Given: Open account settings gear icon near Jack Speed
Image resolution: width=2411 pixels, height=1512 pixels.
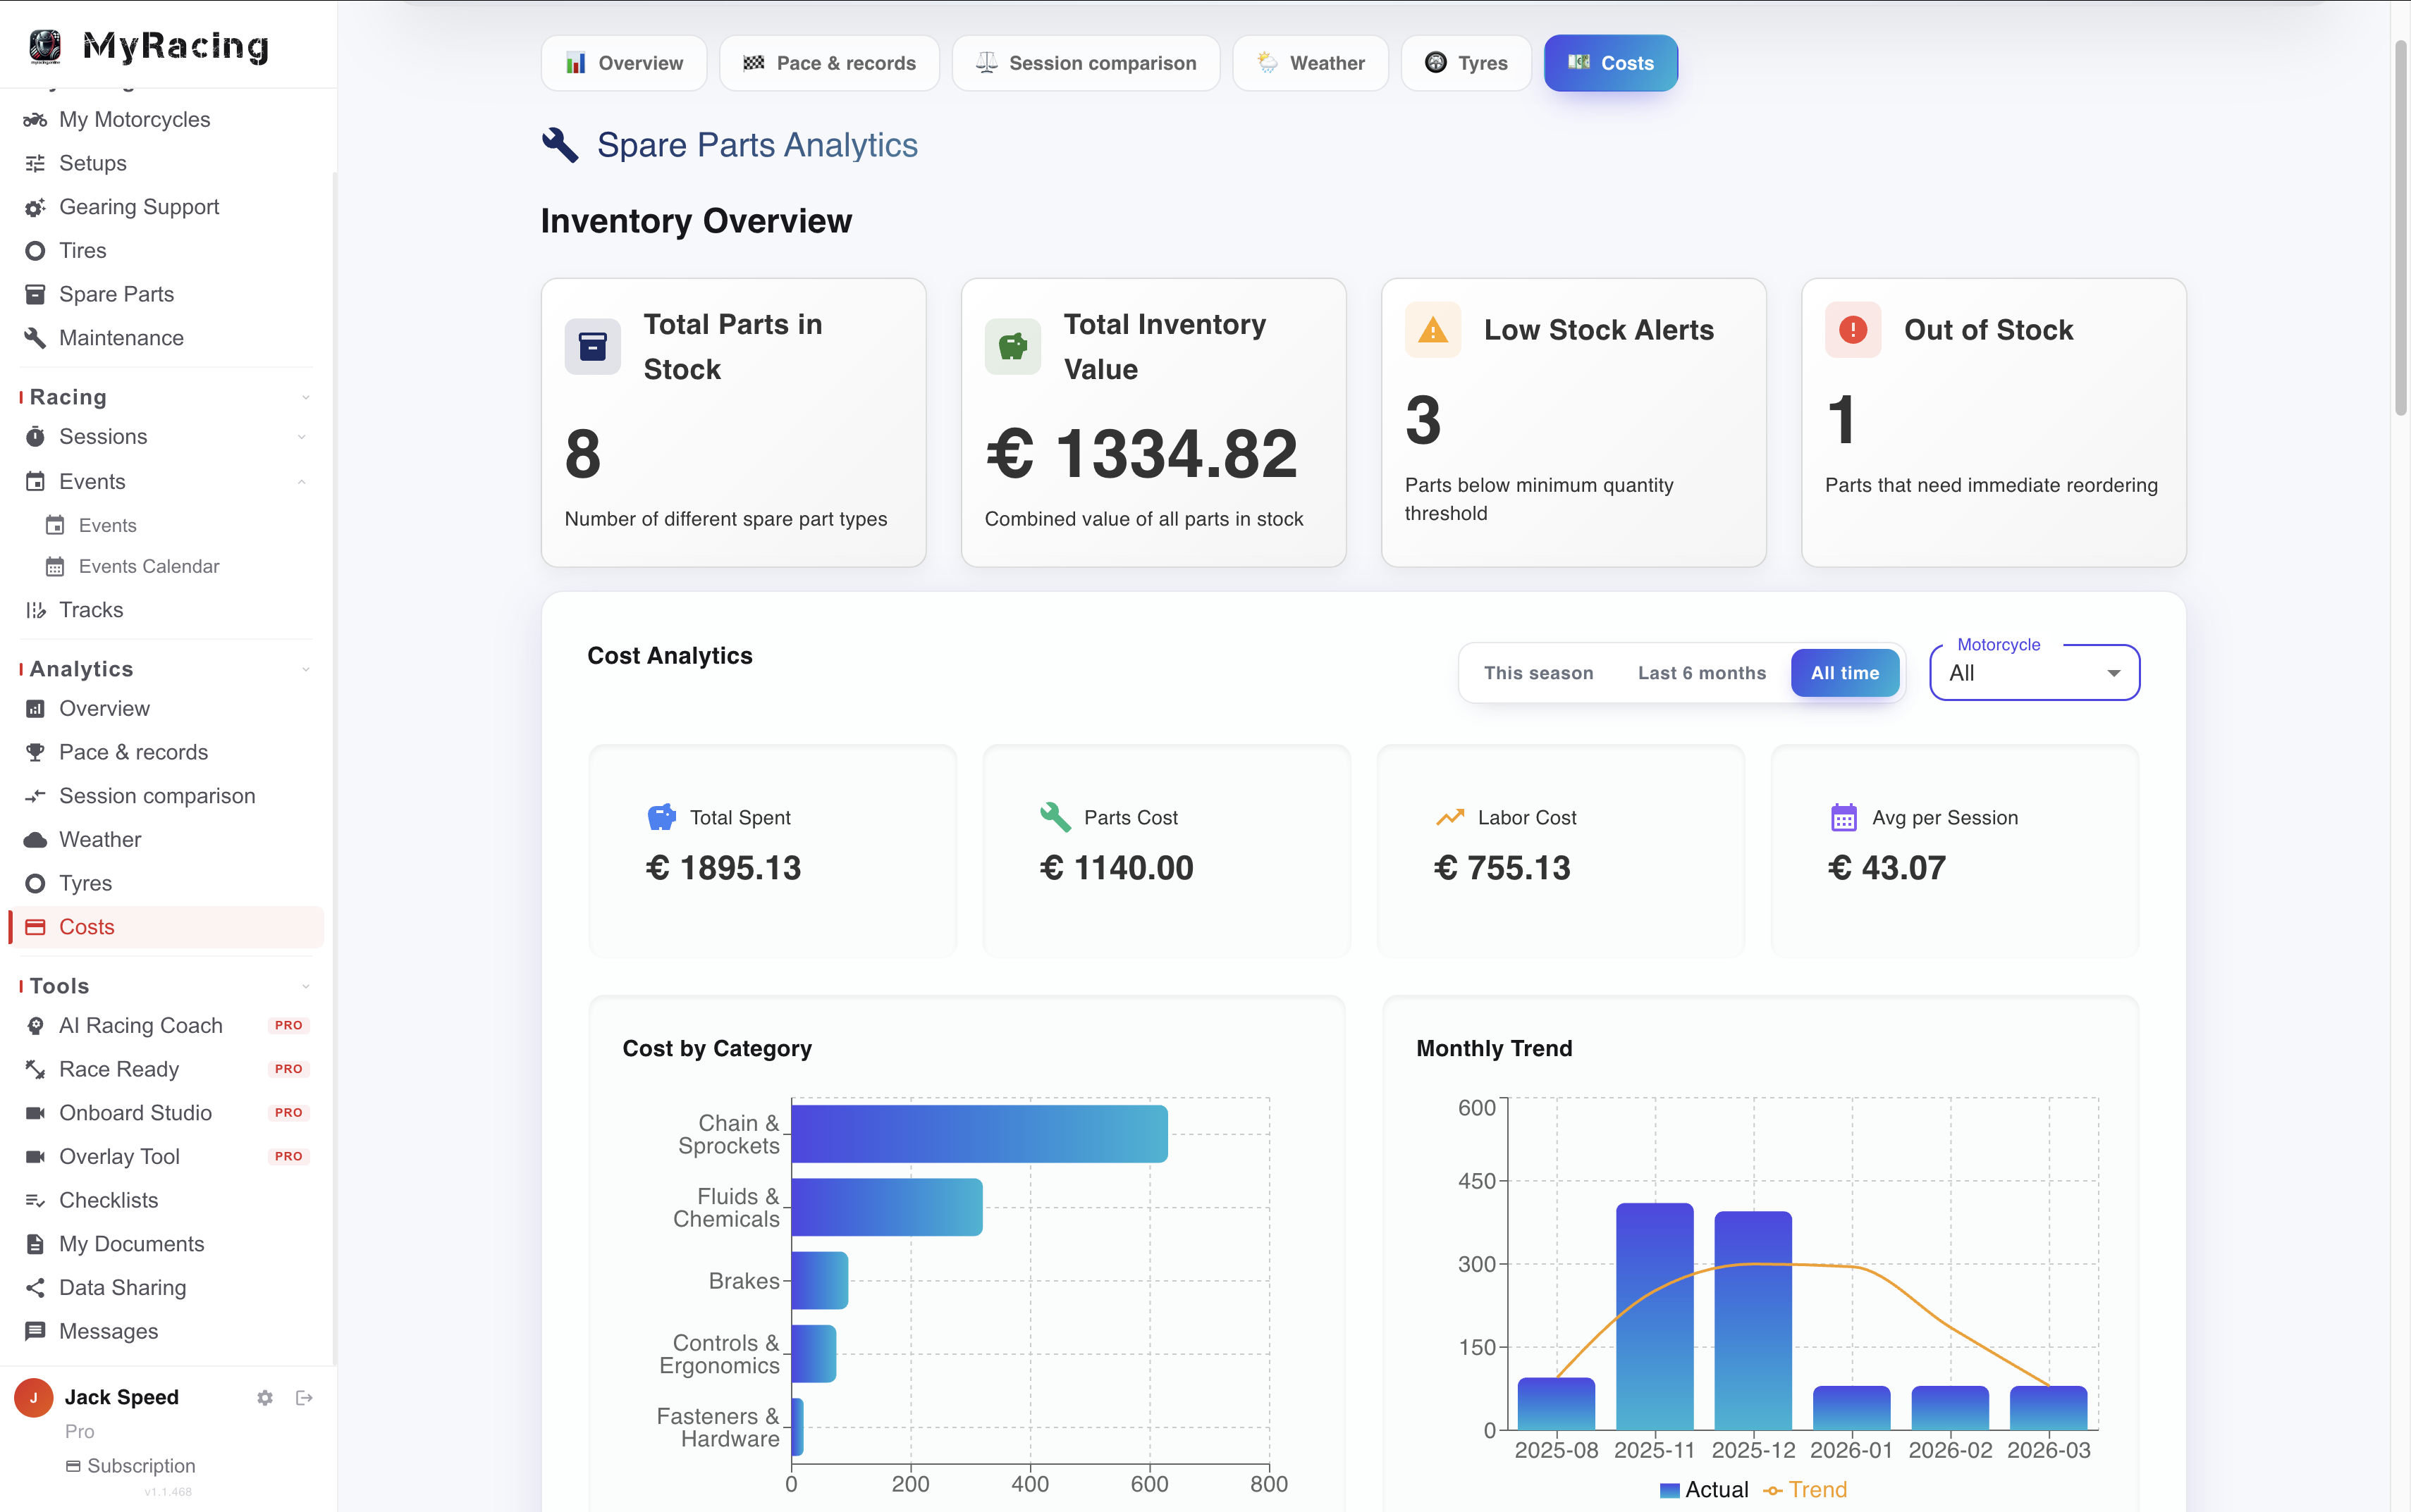Looking at the screenshot, I should click(265, 1398).
